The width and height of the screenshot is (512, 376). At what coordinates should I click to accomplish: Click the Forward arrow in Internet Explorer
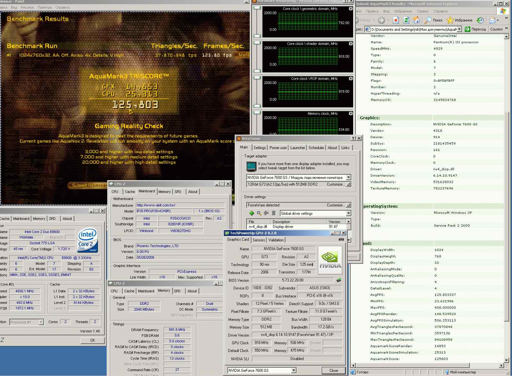381,20
